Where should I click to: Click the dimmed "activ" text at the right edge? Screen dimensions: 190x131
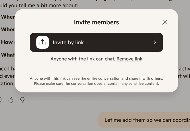pyautogui.click(x=184, y=69)
